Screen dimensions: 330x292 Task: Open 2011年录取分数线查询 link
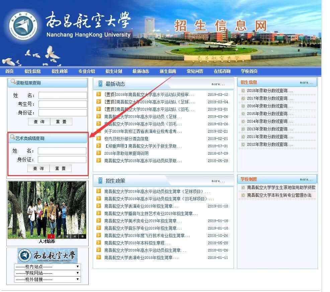[x=270, y=137]
